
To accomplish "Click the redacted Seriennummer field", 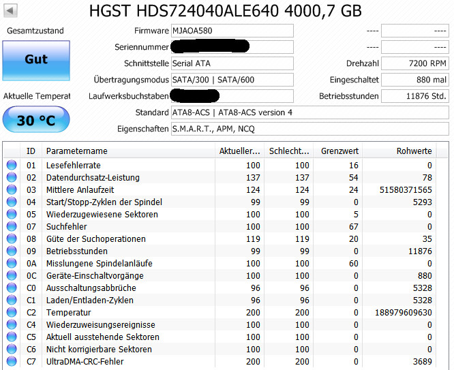I will point(232,47).
